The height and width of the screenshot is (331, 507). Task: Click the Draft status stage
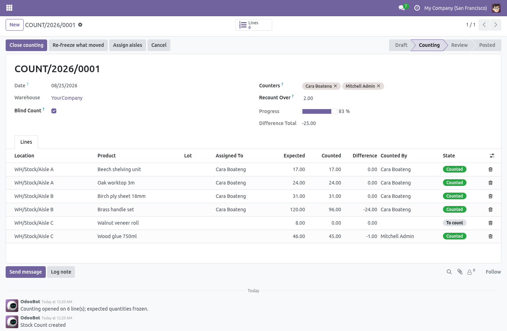pyautogui.click(x=401, y=45)
